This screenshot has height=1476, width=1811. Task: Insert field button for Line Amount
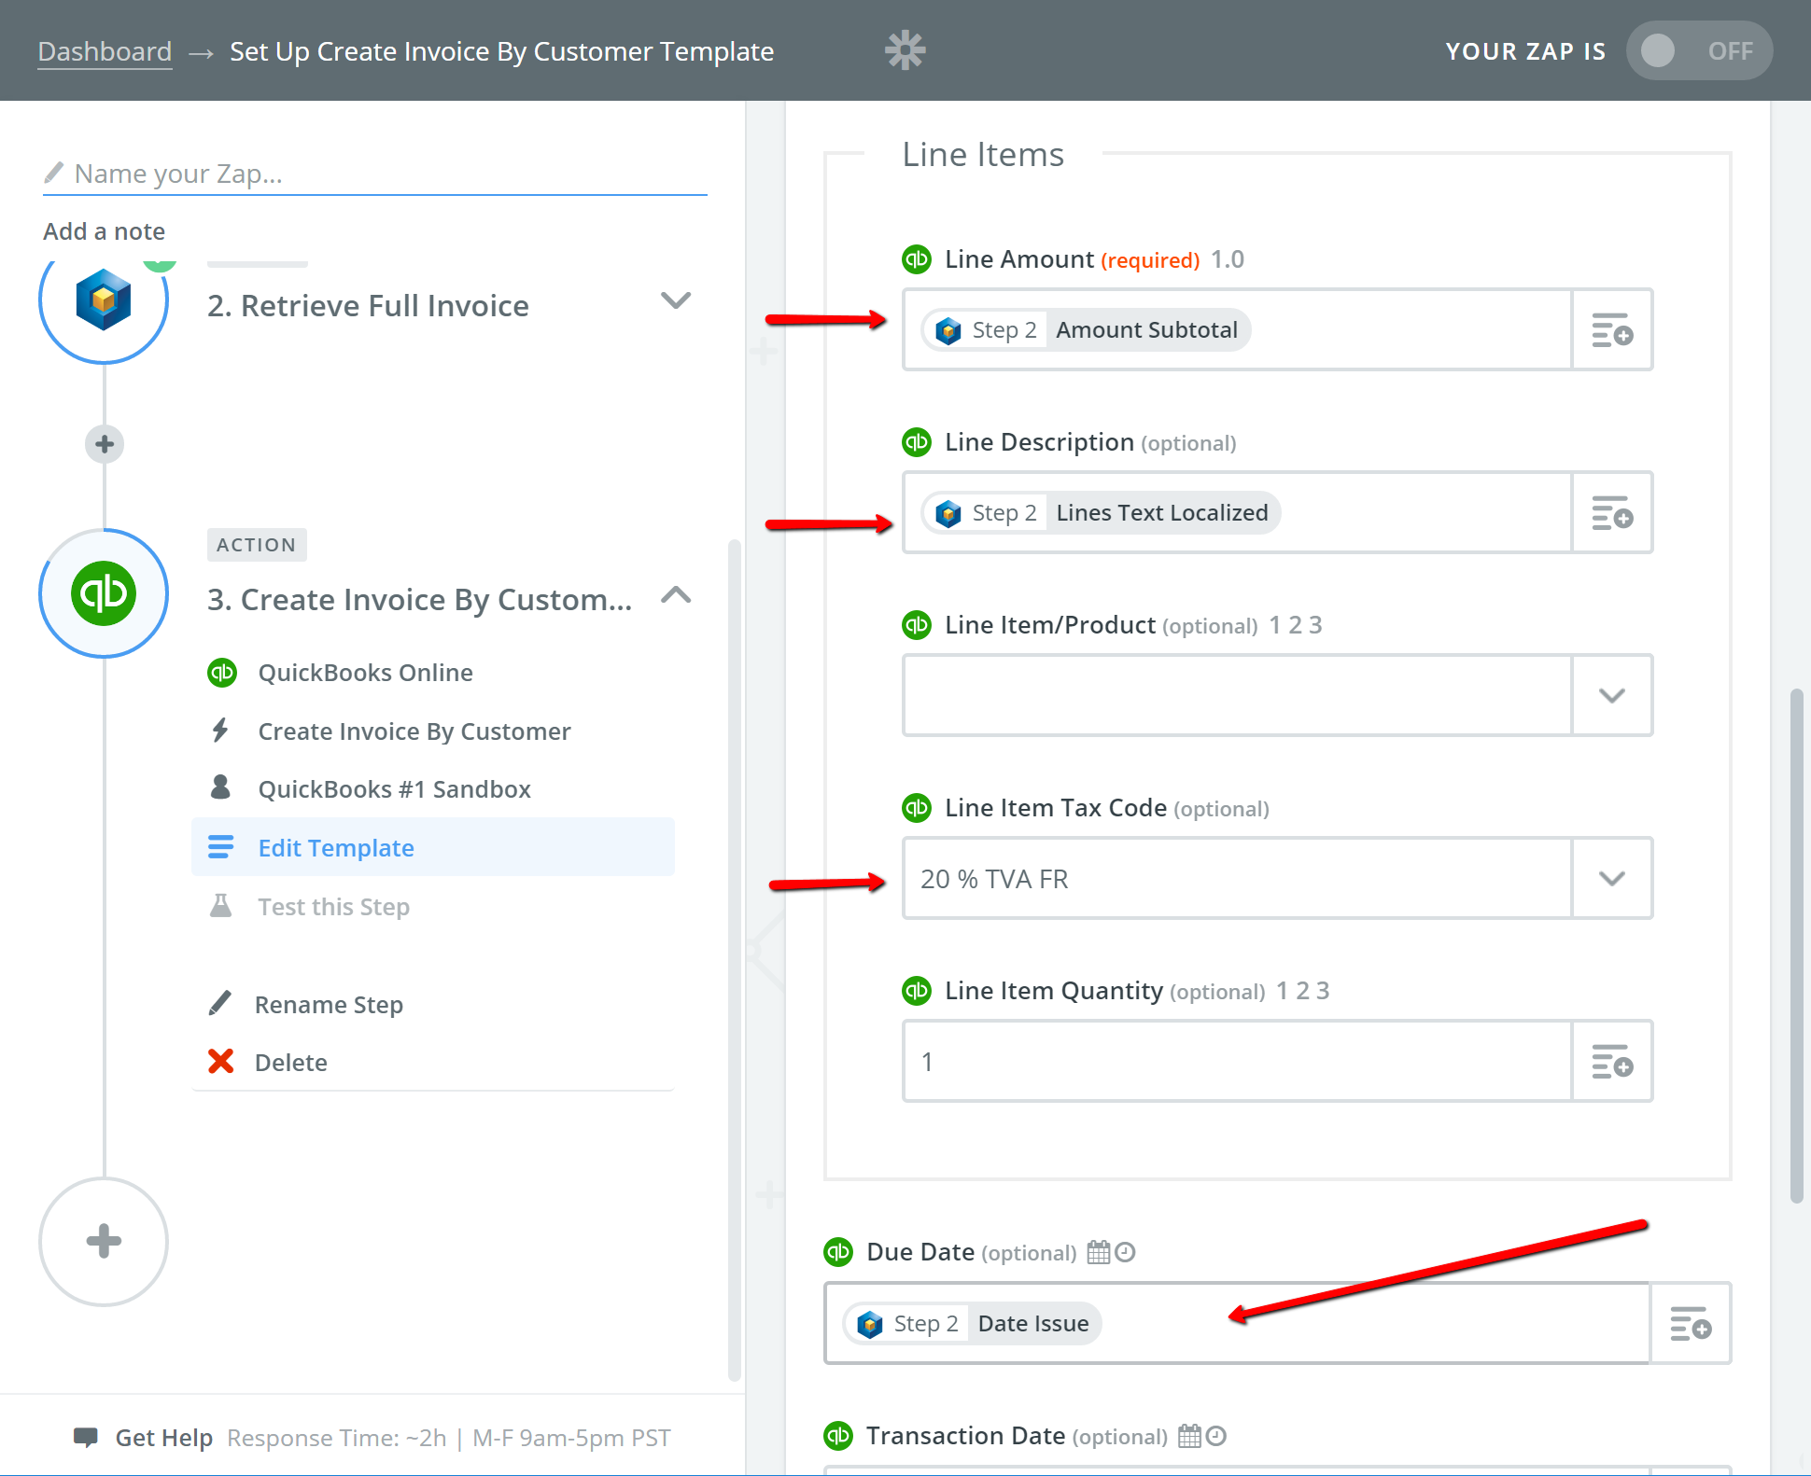(1612, 329)
